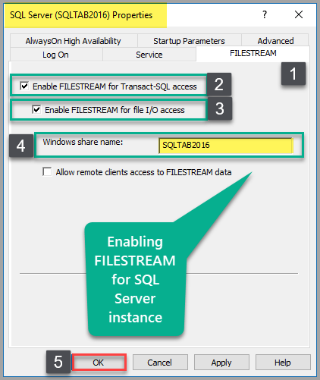
Task: Click the number 3 step badge
Action: (x=220, y=108)
